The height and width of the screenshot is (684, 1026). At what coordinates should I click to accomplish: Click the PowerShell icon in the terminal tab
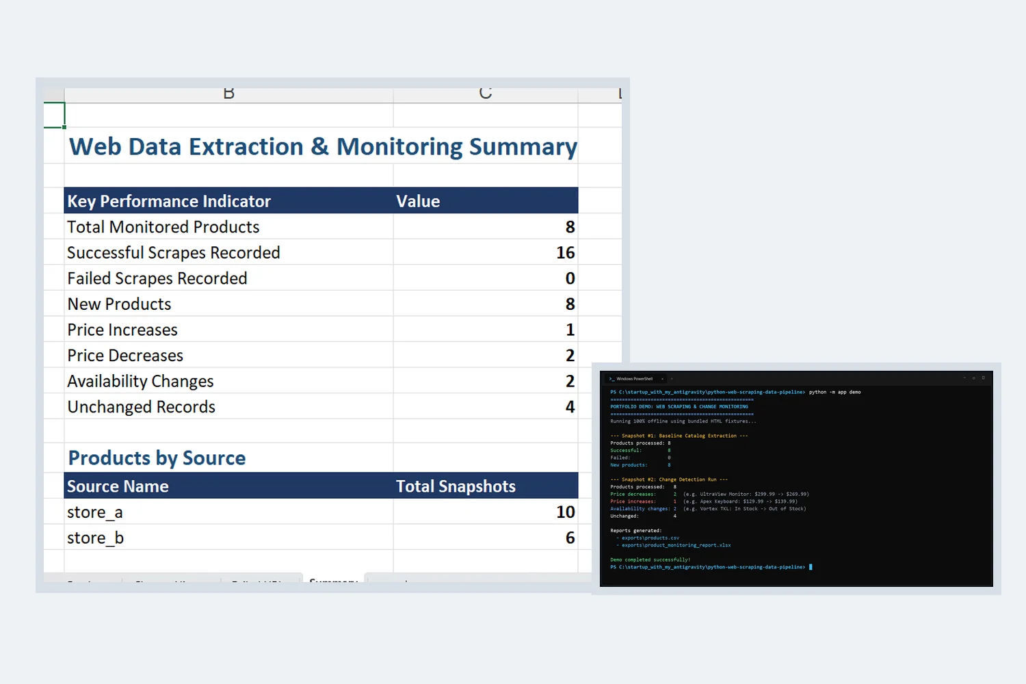click(x=612, y=379)
